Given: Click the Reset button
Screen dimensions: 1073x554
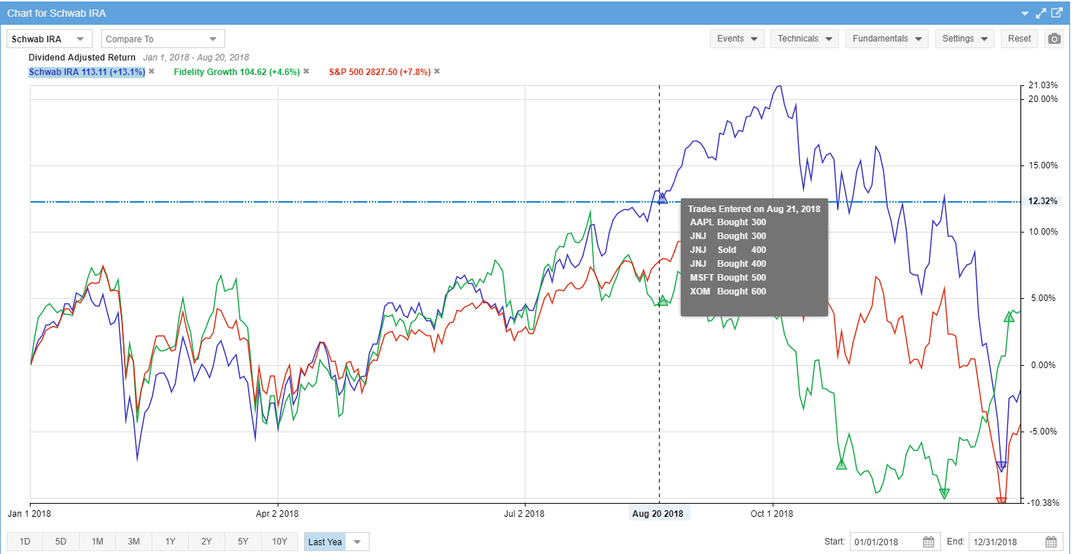Looking at the screenshot, I should 1018,38.
